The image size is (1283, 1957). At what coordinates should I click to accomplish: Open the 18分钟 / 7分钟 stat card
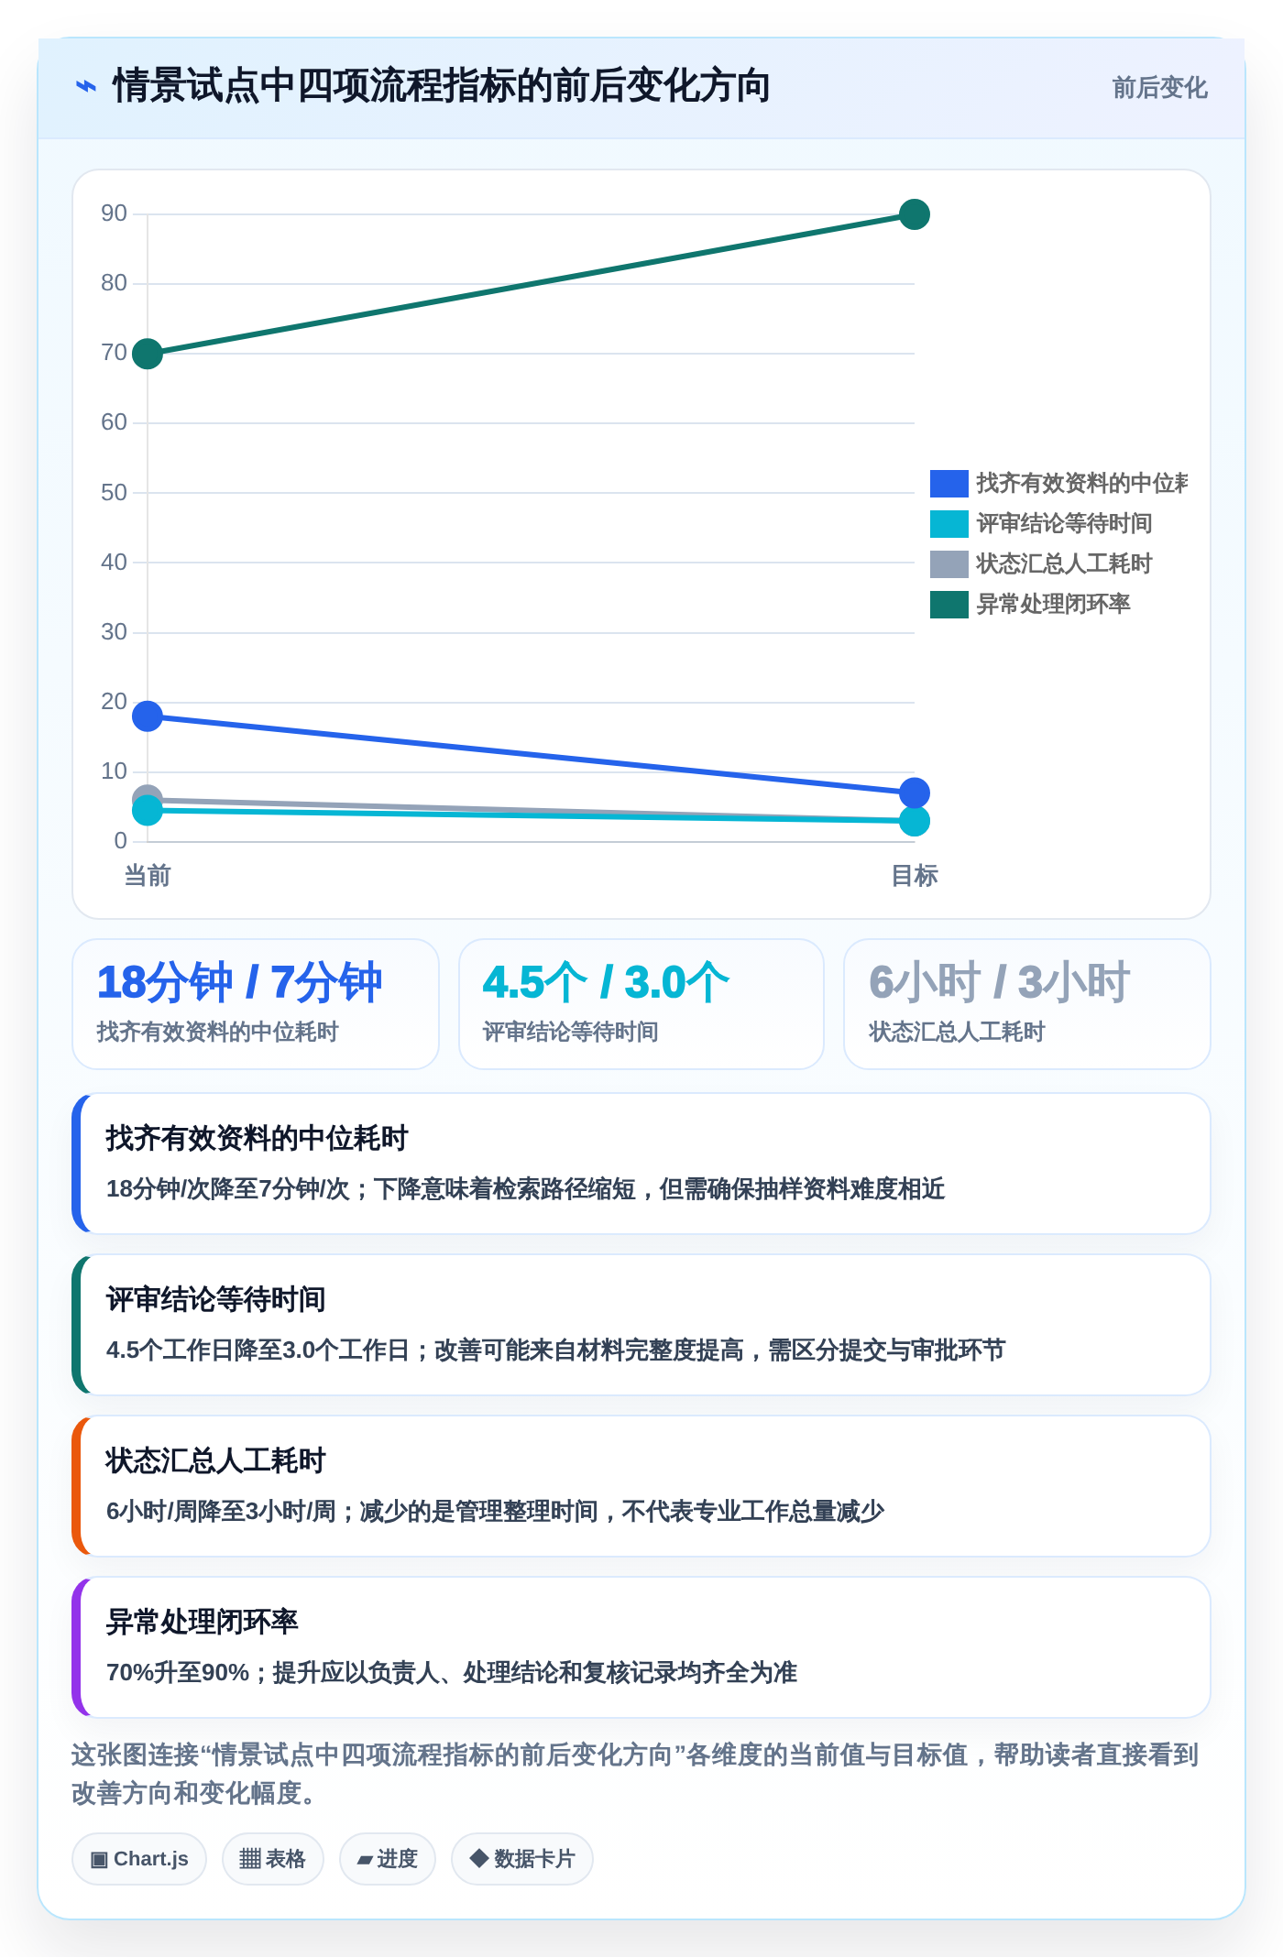pos(256,1004)
